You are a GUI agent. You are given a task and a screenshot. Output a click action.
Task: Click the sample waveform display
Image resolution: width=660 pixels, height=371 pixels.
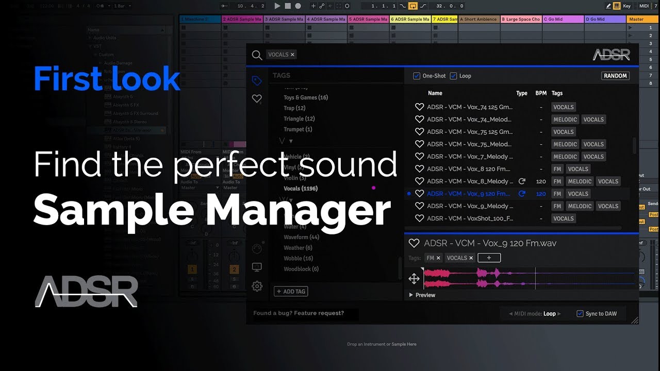tap(529, 279)
